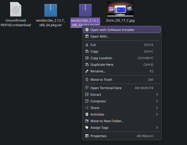This screenshot has width=187, height=145.
Task: Click the Share nodes icon
Action: click(x=87, y=108)
